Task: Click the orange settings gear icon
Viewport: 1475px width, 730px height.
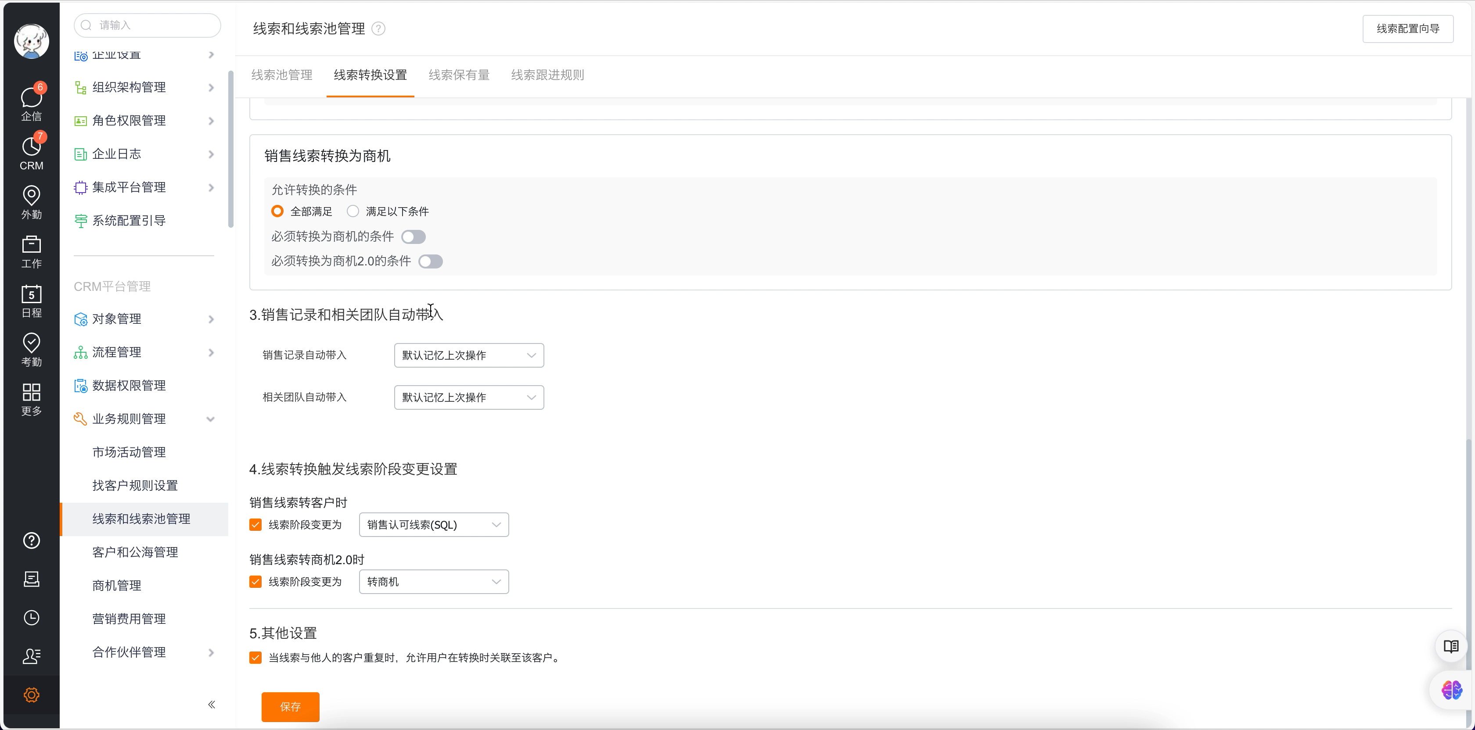Action: [32, 694]
